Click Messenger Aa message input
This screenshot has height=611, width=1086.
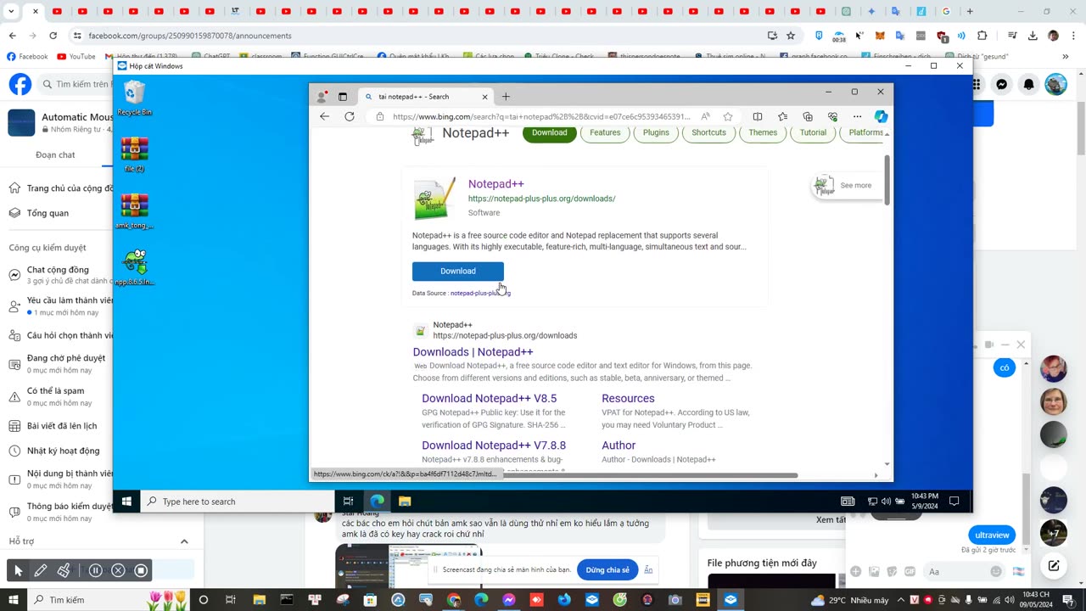963,572
